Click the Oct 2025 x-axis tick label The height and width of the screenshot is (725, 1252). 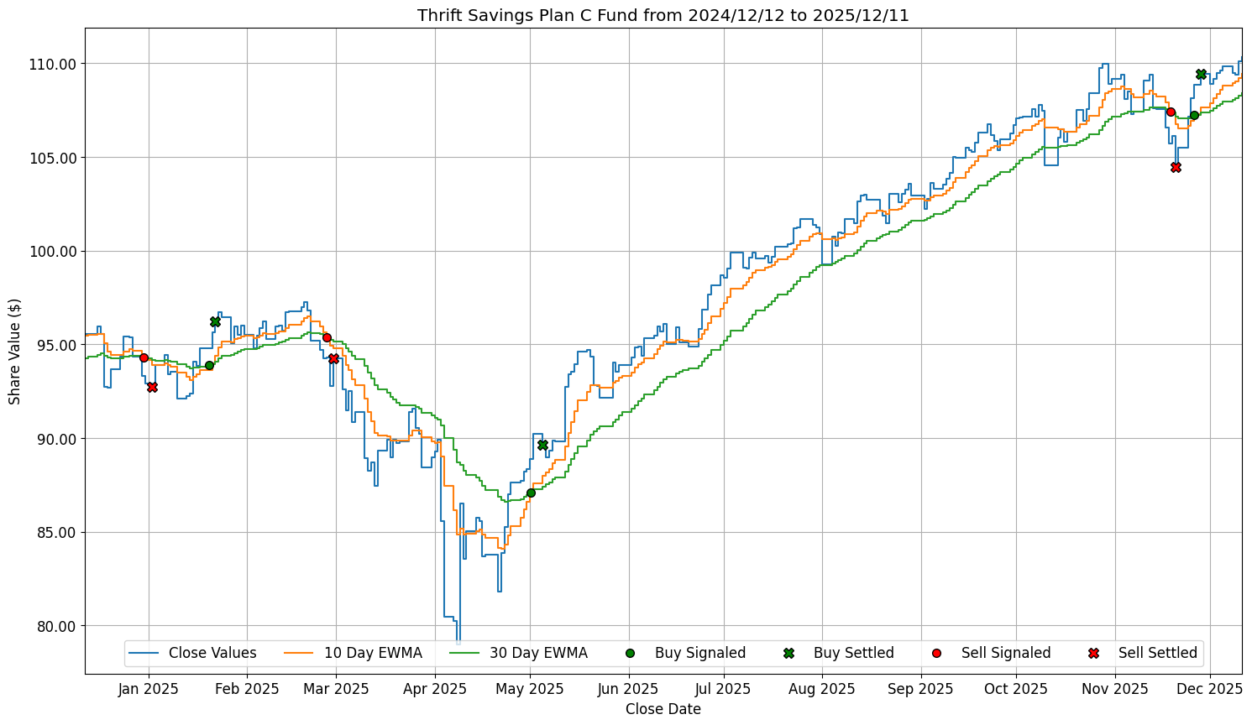point(1016,689)
